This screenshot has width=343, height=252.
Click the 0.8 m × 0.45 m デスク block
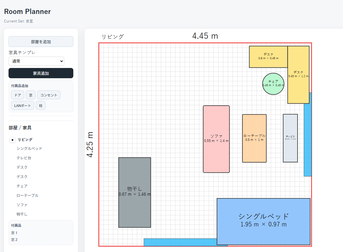[x=268, y=57]
